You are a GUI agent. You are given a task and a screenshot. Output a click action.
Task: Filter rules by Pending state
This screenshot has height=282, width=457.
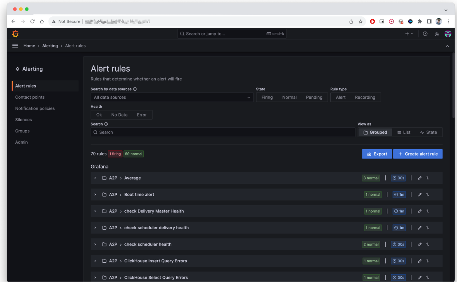[x=314, y=97]
